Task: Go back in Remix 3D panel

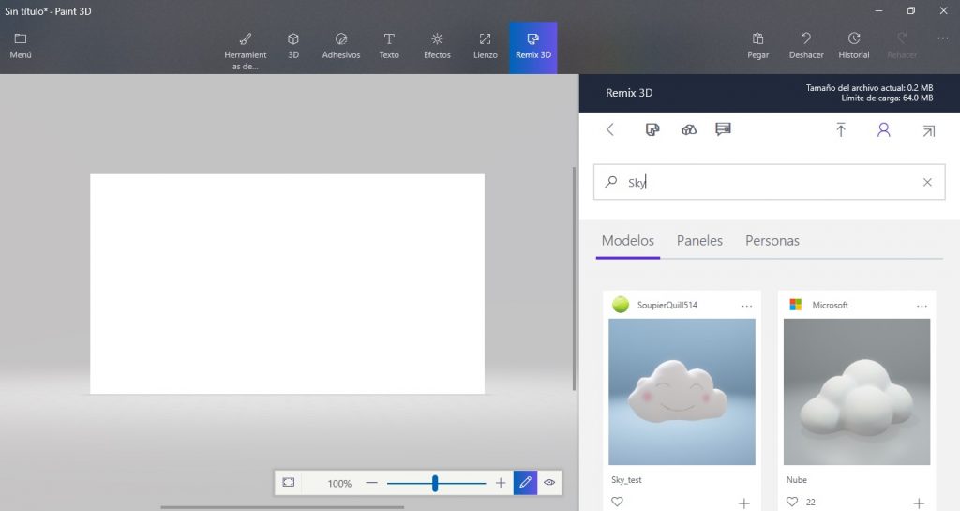Action: pos(609,129)
